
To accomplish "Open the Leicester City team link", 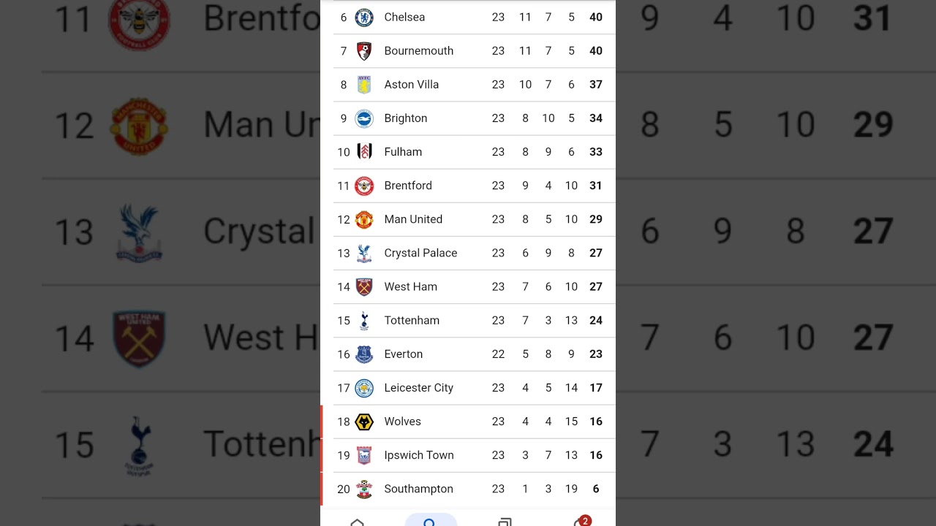I will coord(419,388).
